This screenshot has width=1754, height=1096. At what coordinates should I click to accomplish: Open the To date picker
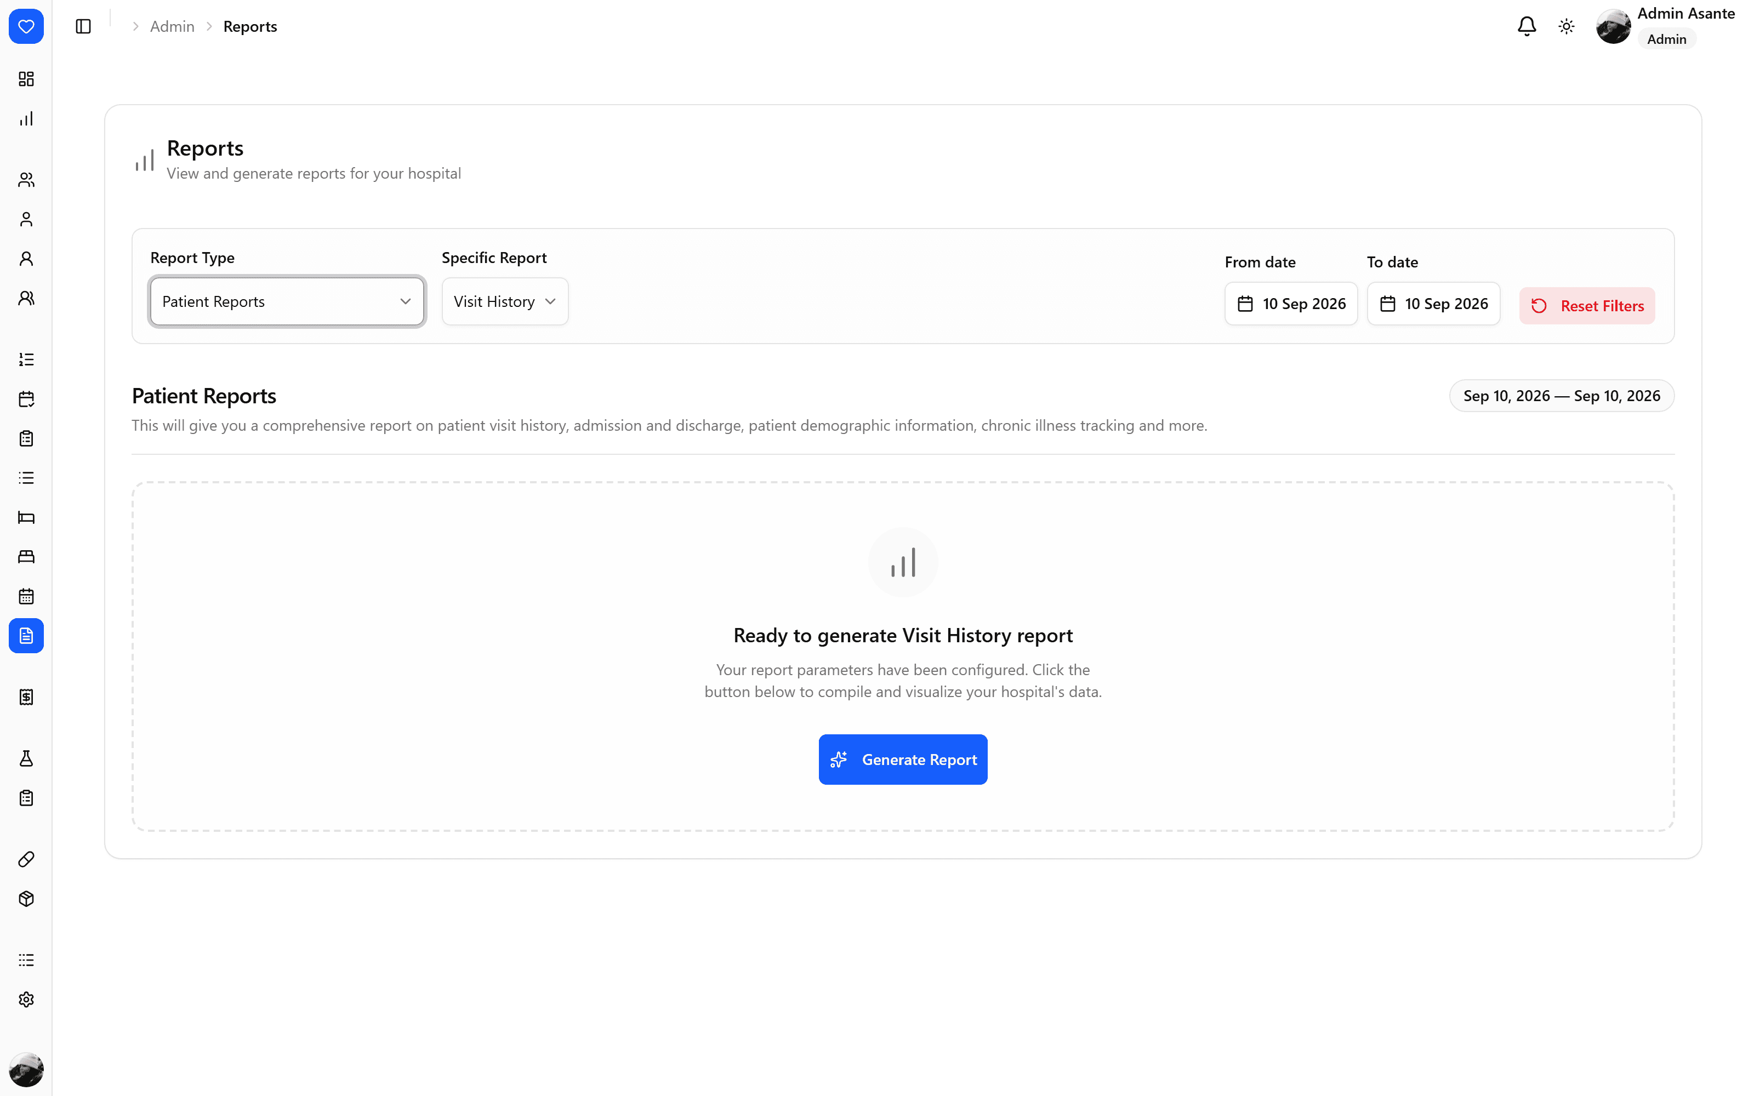1433,304
